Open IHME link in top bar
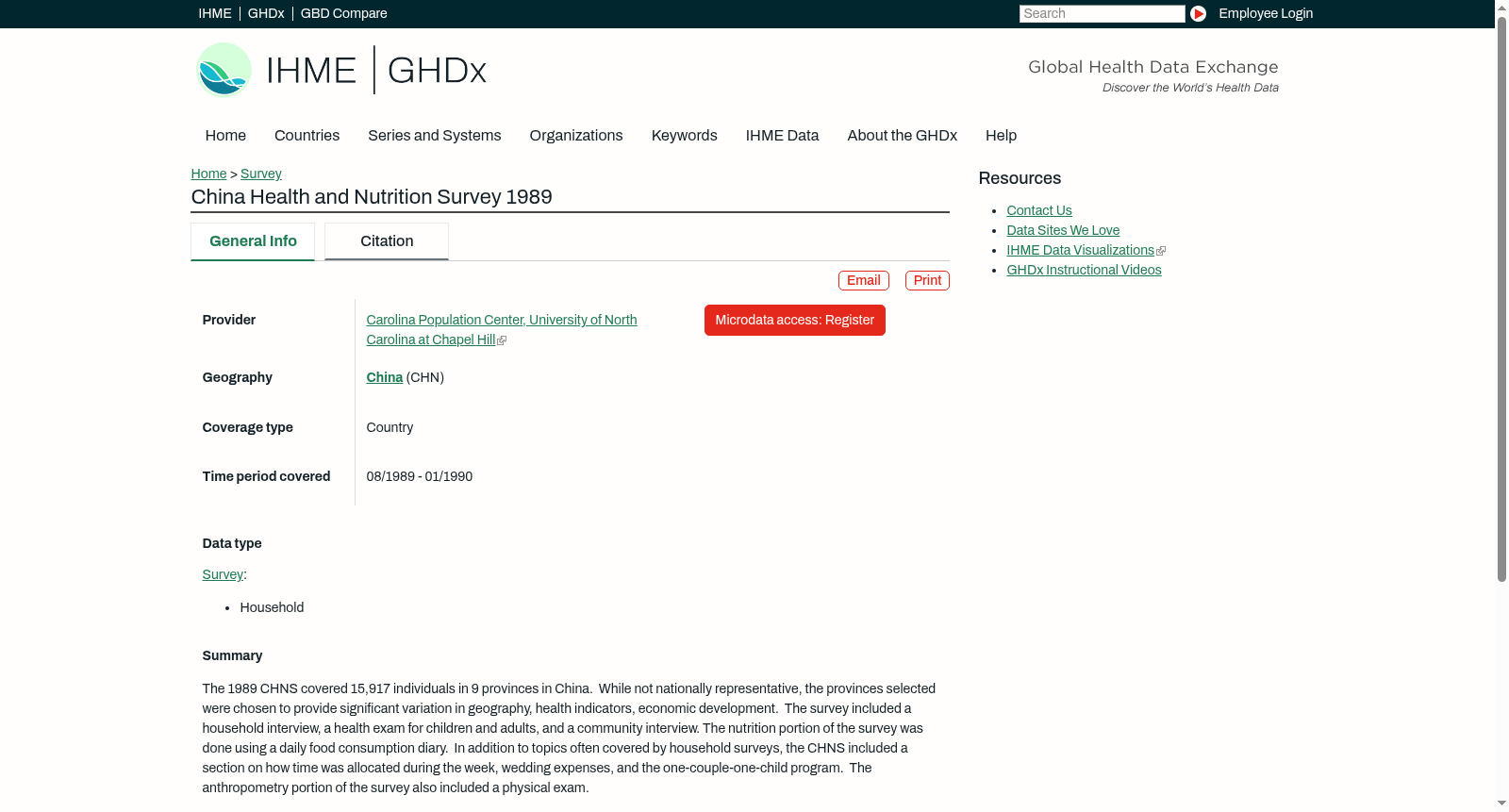 point(215,13)
